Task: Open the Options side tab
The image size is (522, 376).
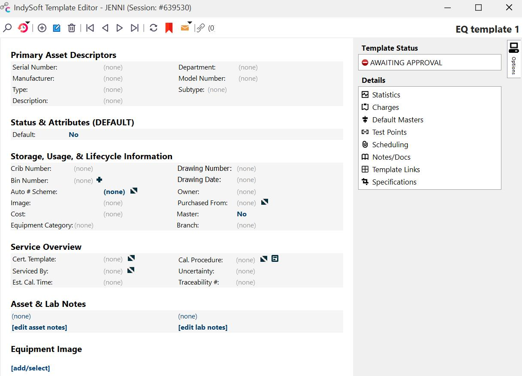Action: (513, 59)
